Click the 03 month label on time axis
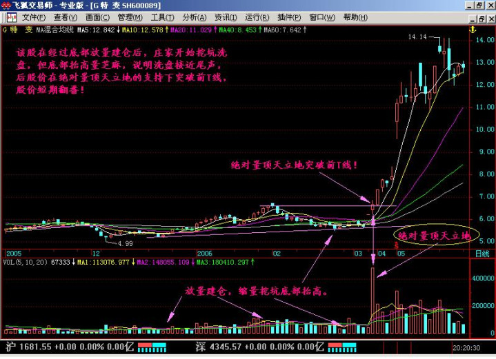This screenshot has height=359, width=496. pyautogui.click(x=358, y=254)
